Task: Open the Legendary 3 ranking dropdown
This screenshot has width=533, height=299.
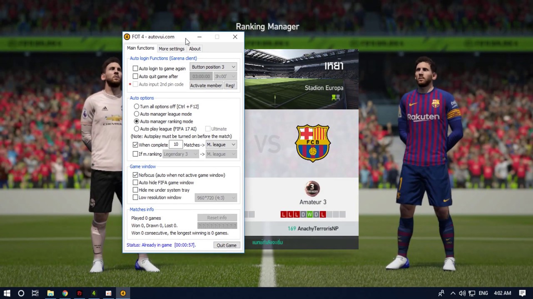Action: click(181, 154)
